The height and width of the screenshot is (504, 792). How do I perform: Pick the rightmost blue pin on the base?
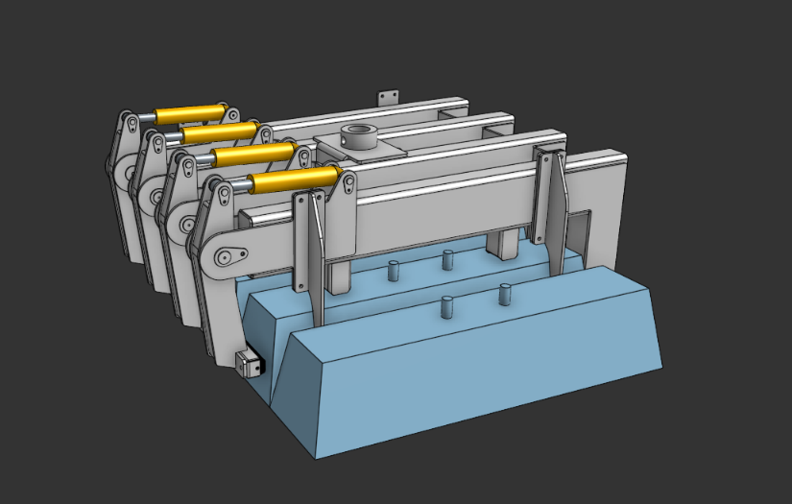[x=505, y=295]
